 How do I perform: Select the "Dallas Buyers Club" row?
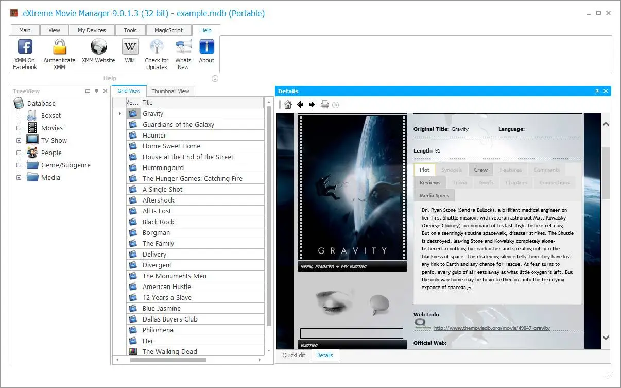click(196, 319)
